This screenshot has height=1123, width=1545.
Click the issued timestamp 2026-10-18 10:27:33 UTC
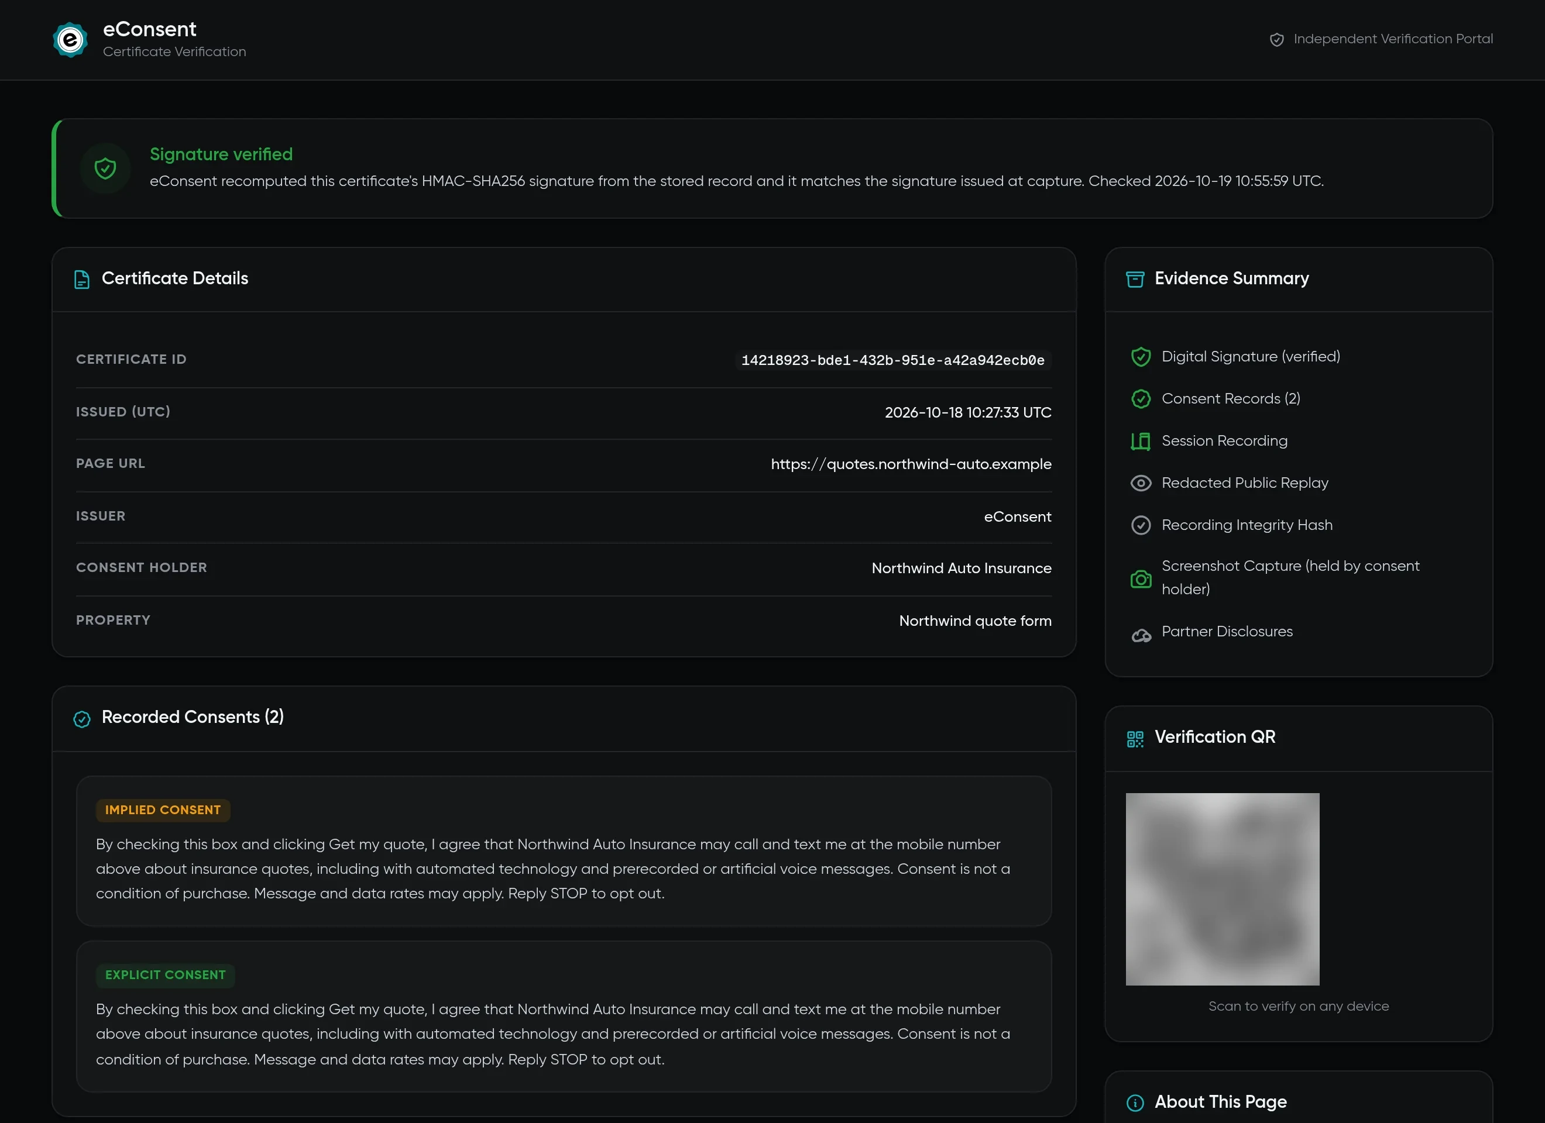968,413
